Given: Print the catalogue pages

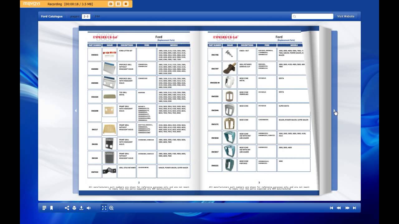Looking at the screenshot, I should 74,208.
